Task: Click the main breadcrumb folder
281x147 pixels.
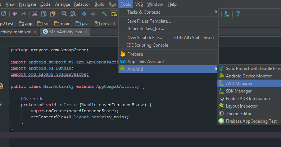Action: click(x=62, y=24)
